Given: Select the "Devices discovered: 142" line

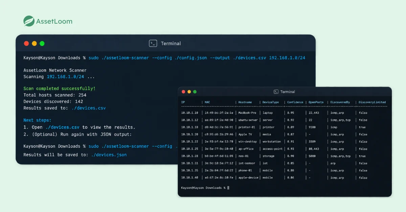Looking at the screenshot, I should point(53,101).
